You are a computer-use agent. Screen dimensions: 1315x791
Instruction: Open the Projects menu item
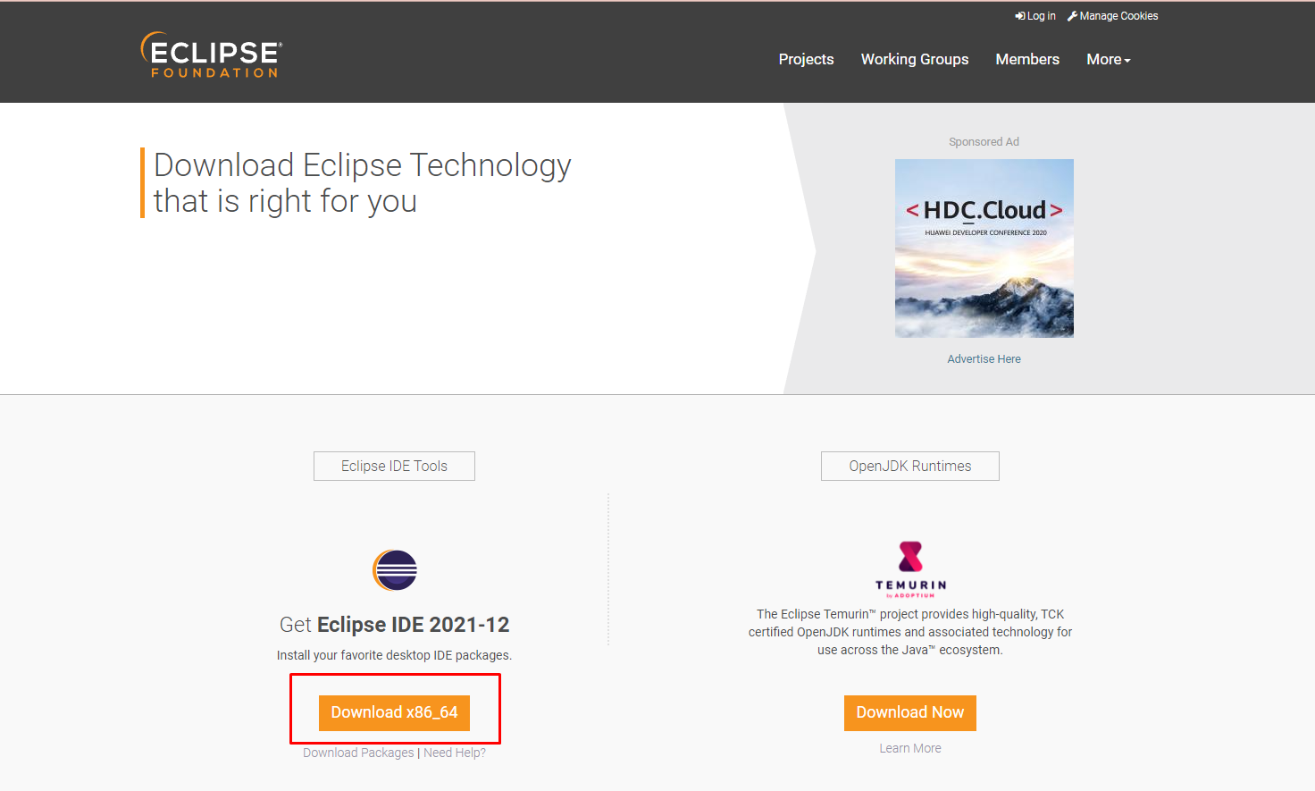[806, 59]
